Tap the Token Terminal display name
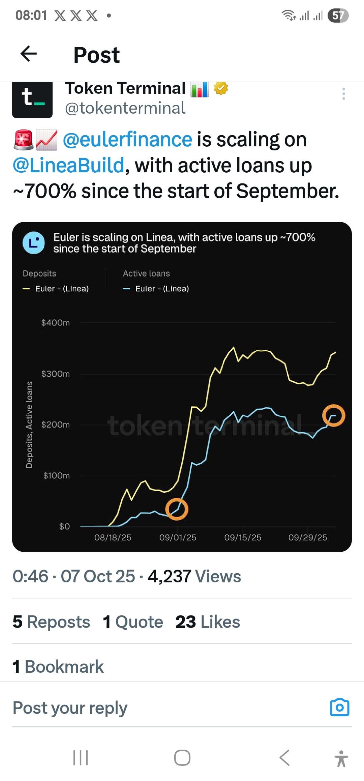 (x=125, y=88)
